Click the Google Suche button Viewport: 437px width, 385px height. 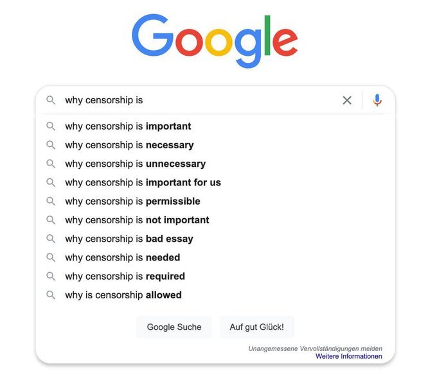pos(174,327)
